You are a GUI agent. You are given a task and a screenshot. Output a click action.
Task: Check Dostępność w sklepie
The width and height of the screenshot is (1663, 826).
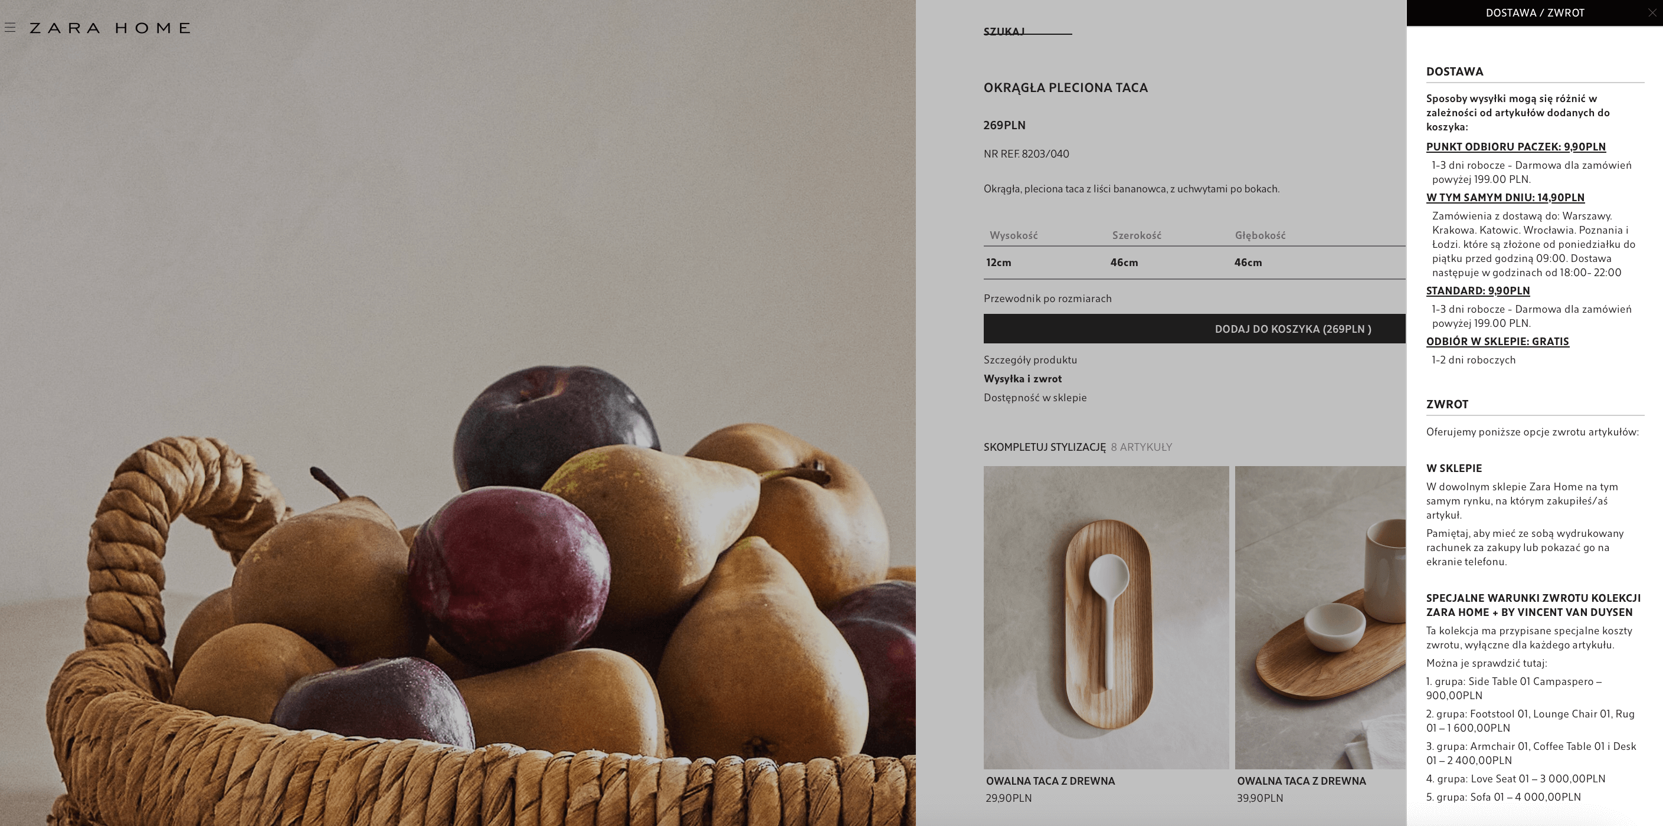1035,398
